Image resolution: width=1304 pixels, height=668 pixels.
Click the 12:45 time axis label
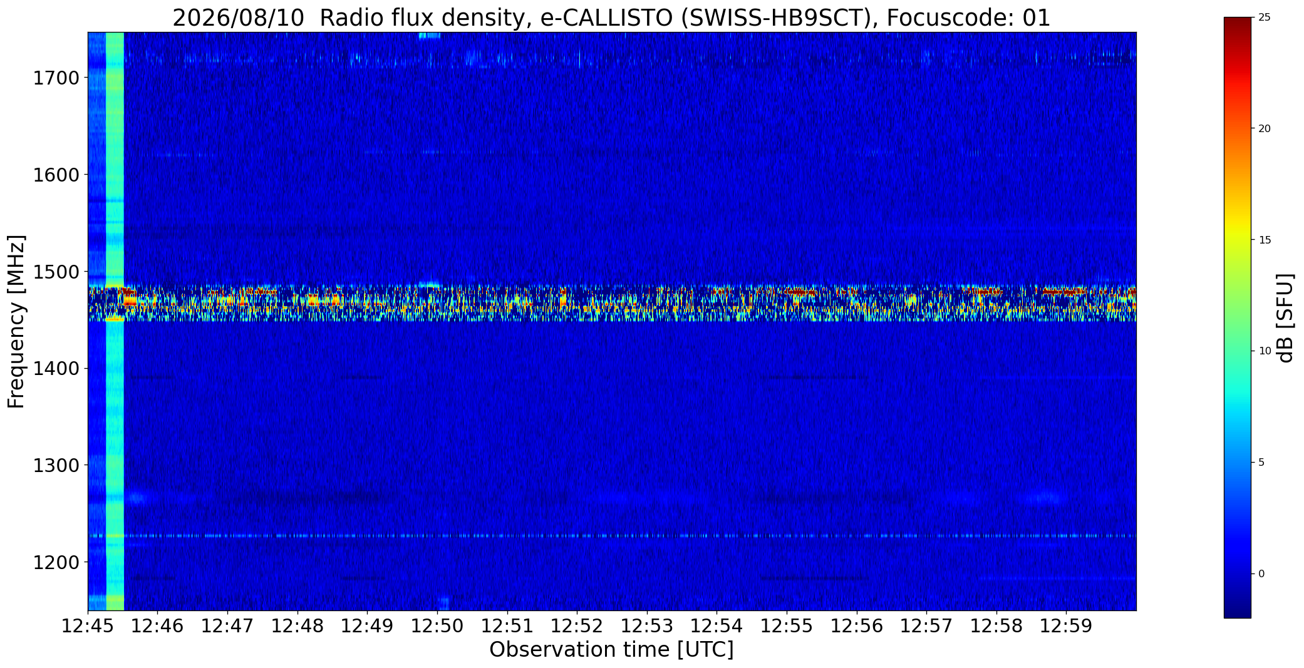(88, 625)
